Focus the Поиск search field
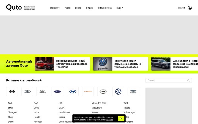 [x=169, y=80]
